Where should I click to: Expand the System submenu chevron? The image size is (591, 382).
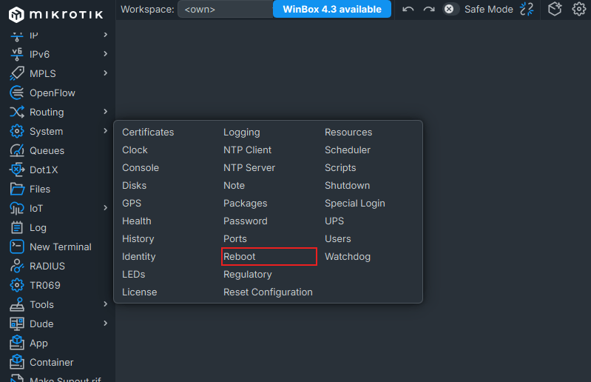pos(106,131)
